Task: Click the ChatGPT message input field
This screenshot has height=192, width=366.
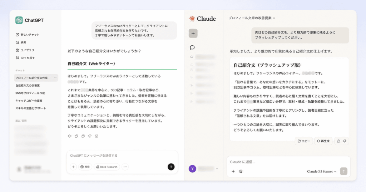Action: (122, 155)
